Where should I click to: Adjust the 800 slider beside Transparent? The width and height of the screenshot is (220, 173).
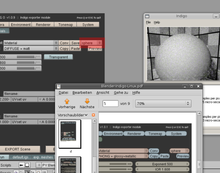pos(21,57)
